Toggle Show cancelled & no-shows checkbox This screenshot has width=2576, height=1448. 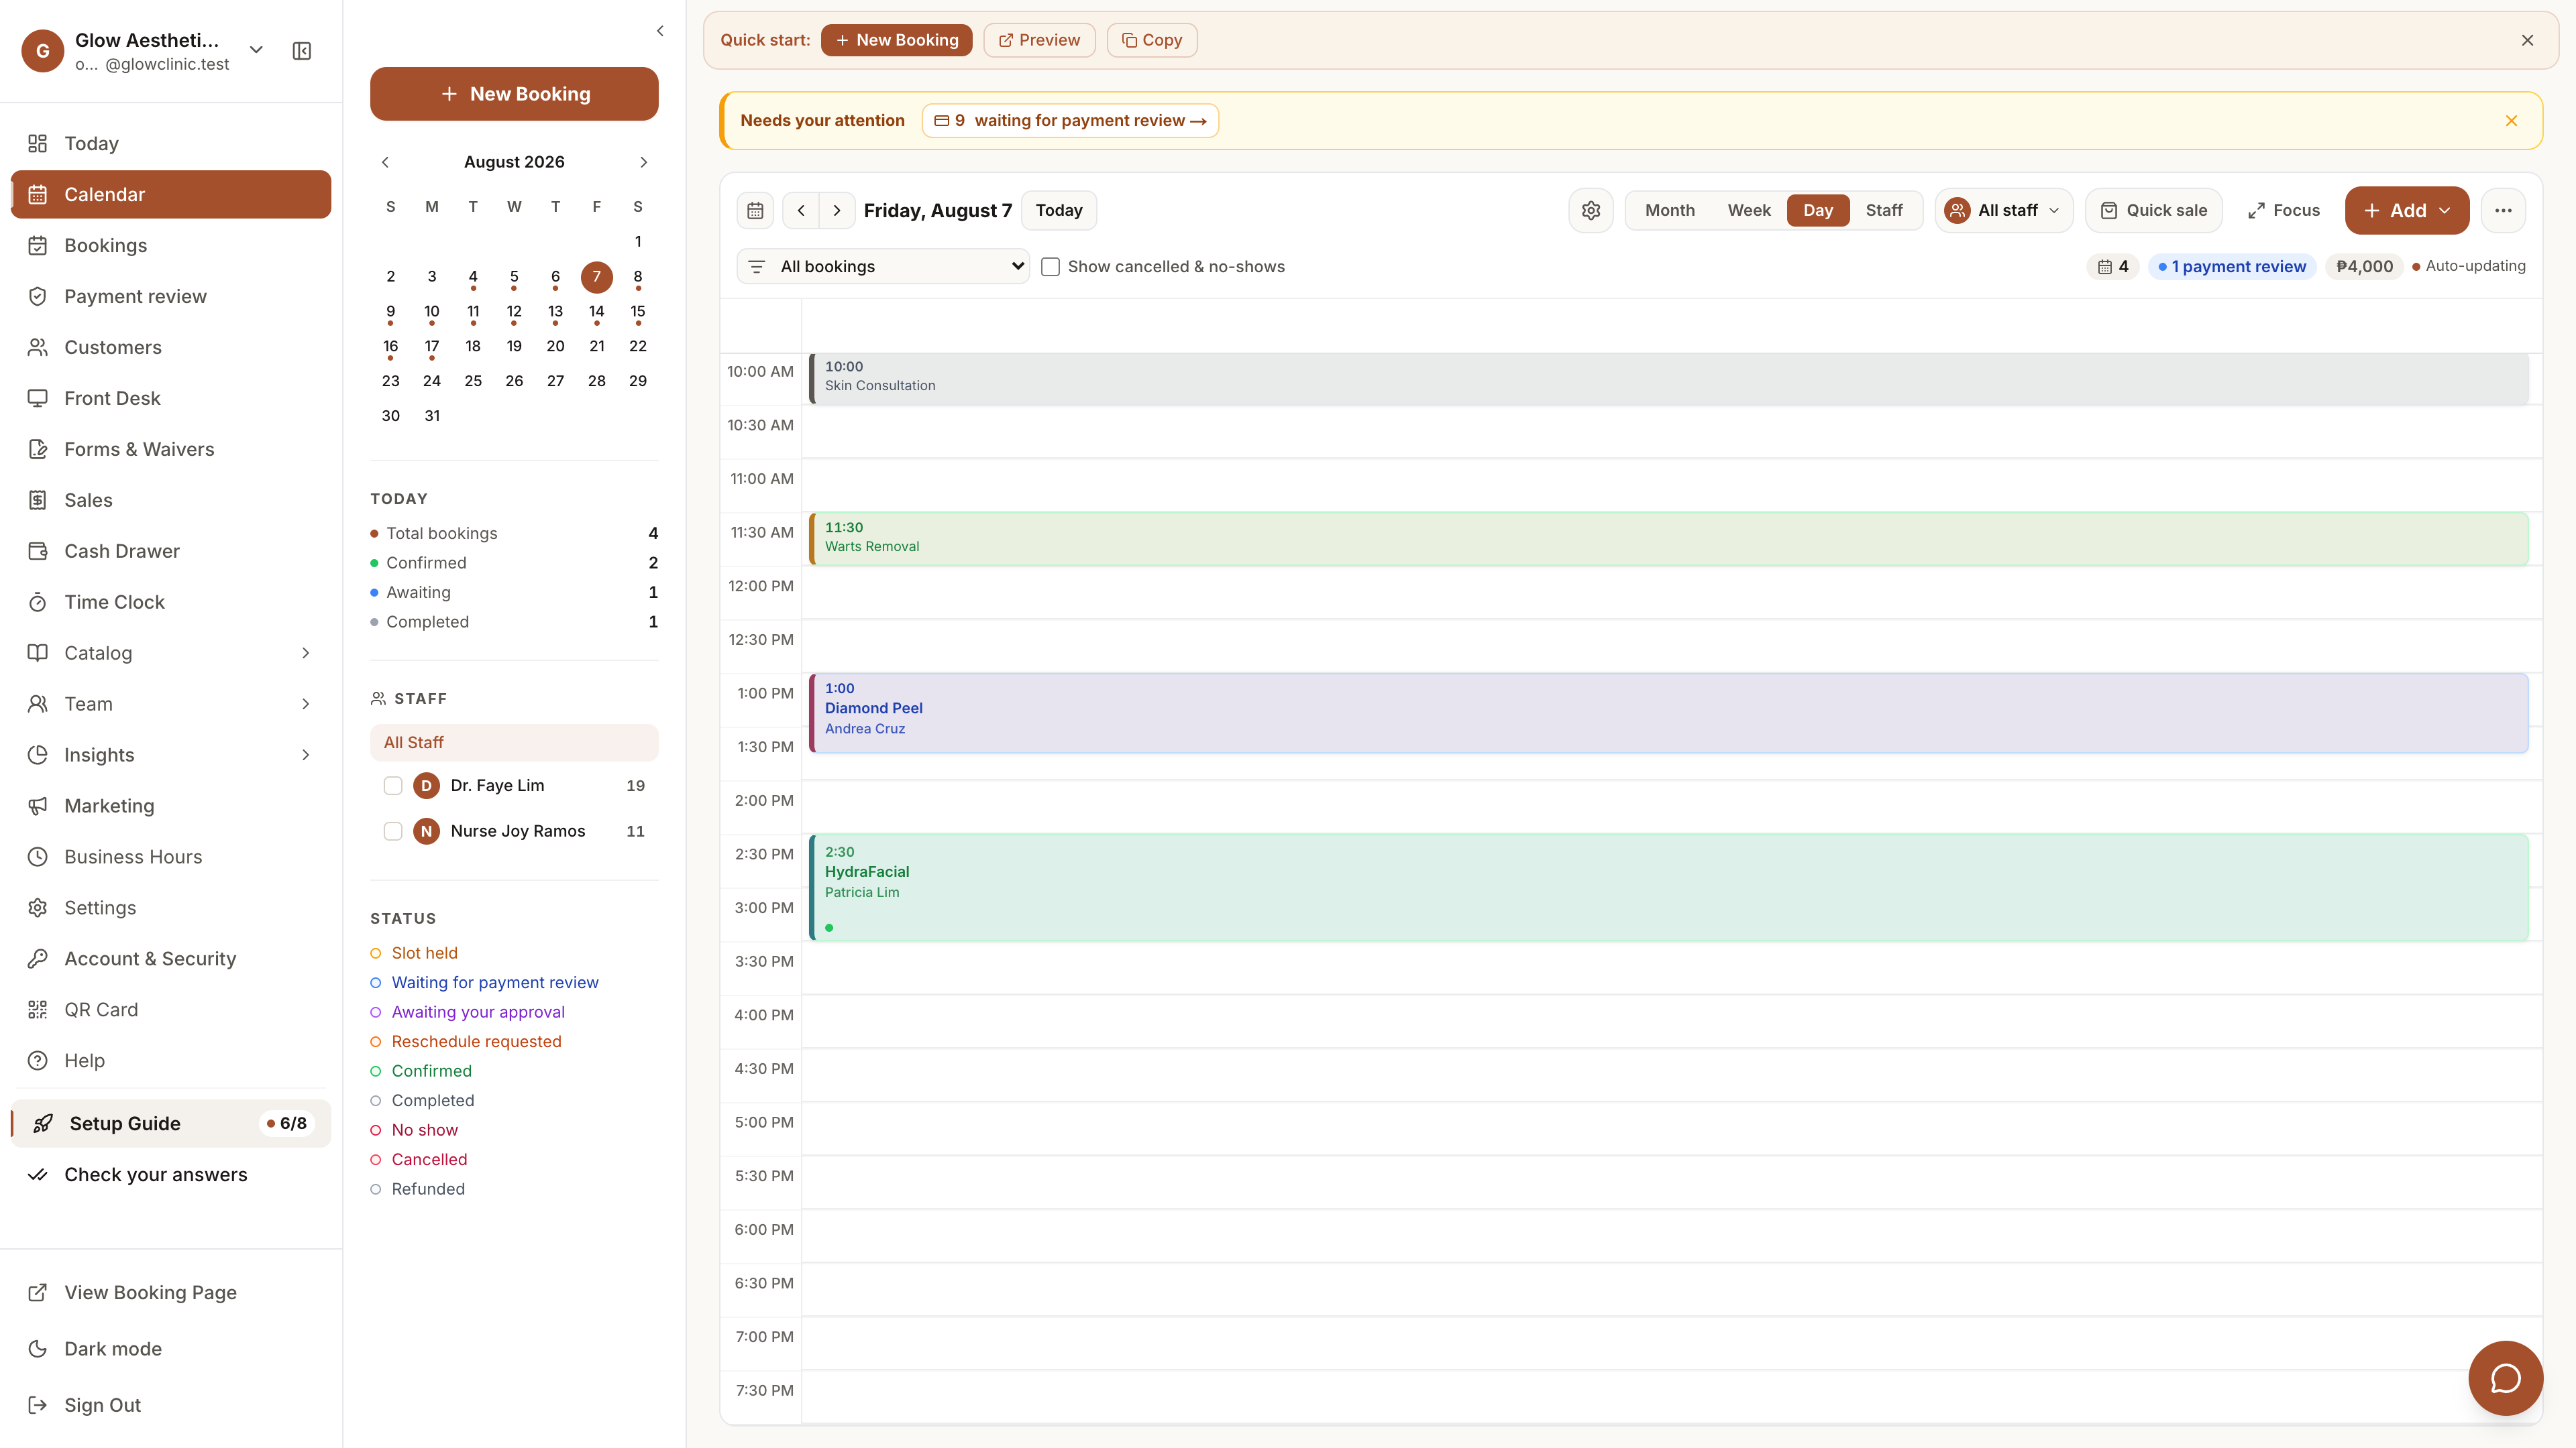(x=1050, y=267)
